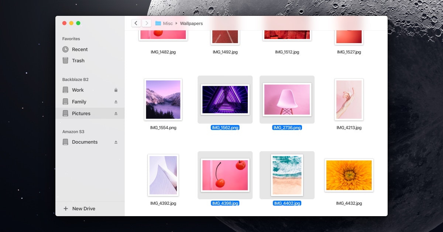Click highlighted file name IMG_1562.png
This screenshot has height=232, width=443.
click(x=225, y=127)
